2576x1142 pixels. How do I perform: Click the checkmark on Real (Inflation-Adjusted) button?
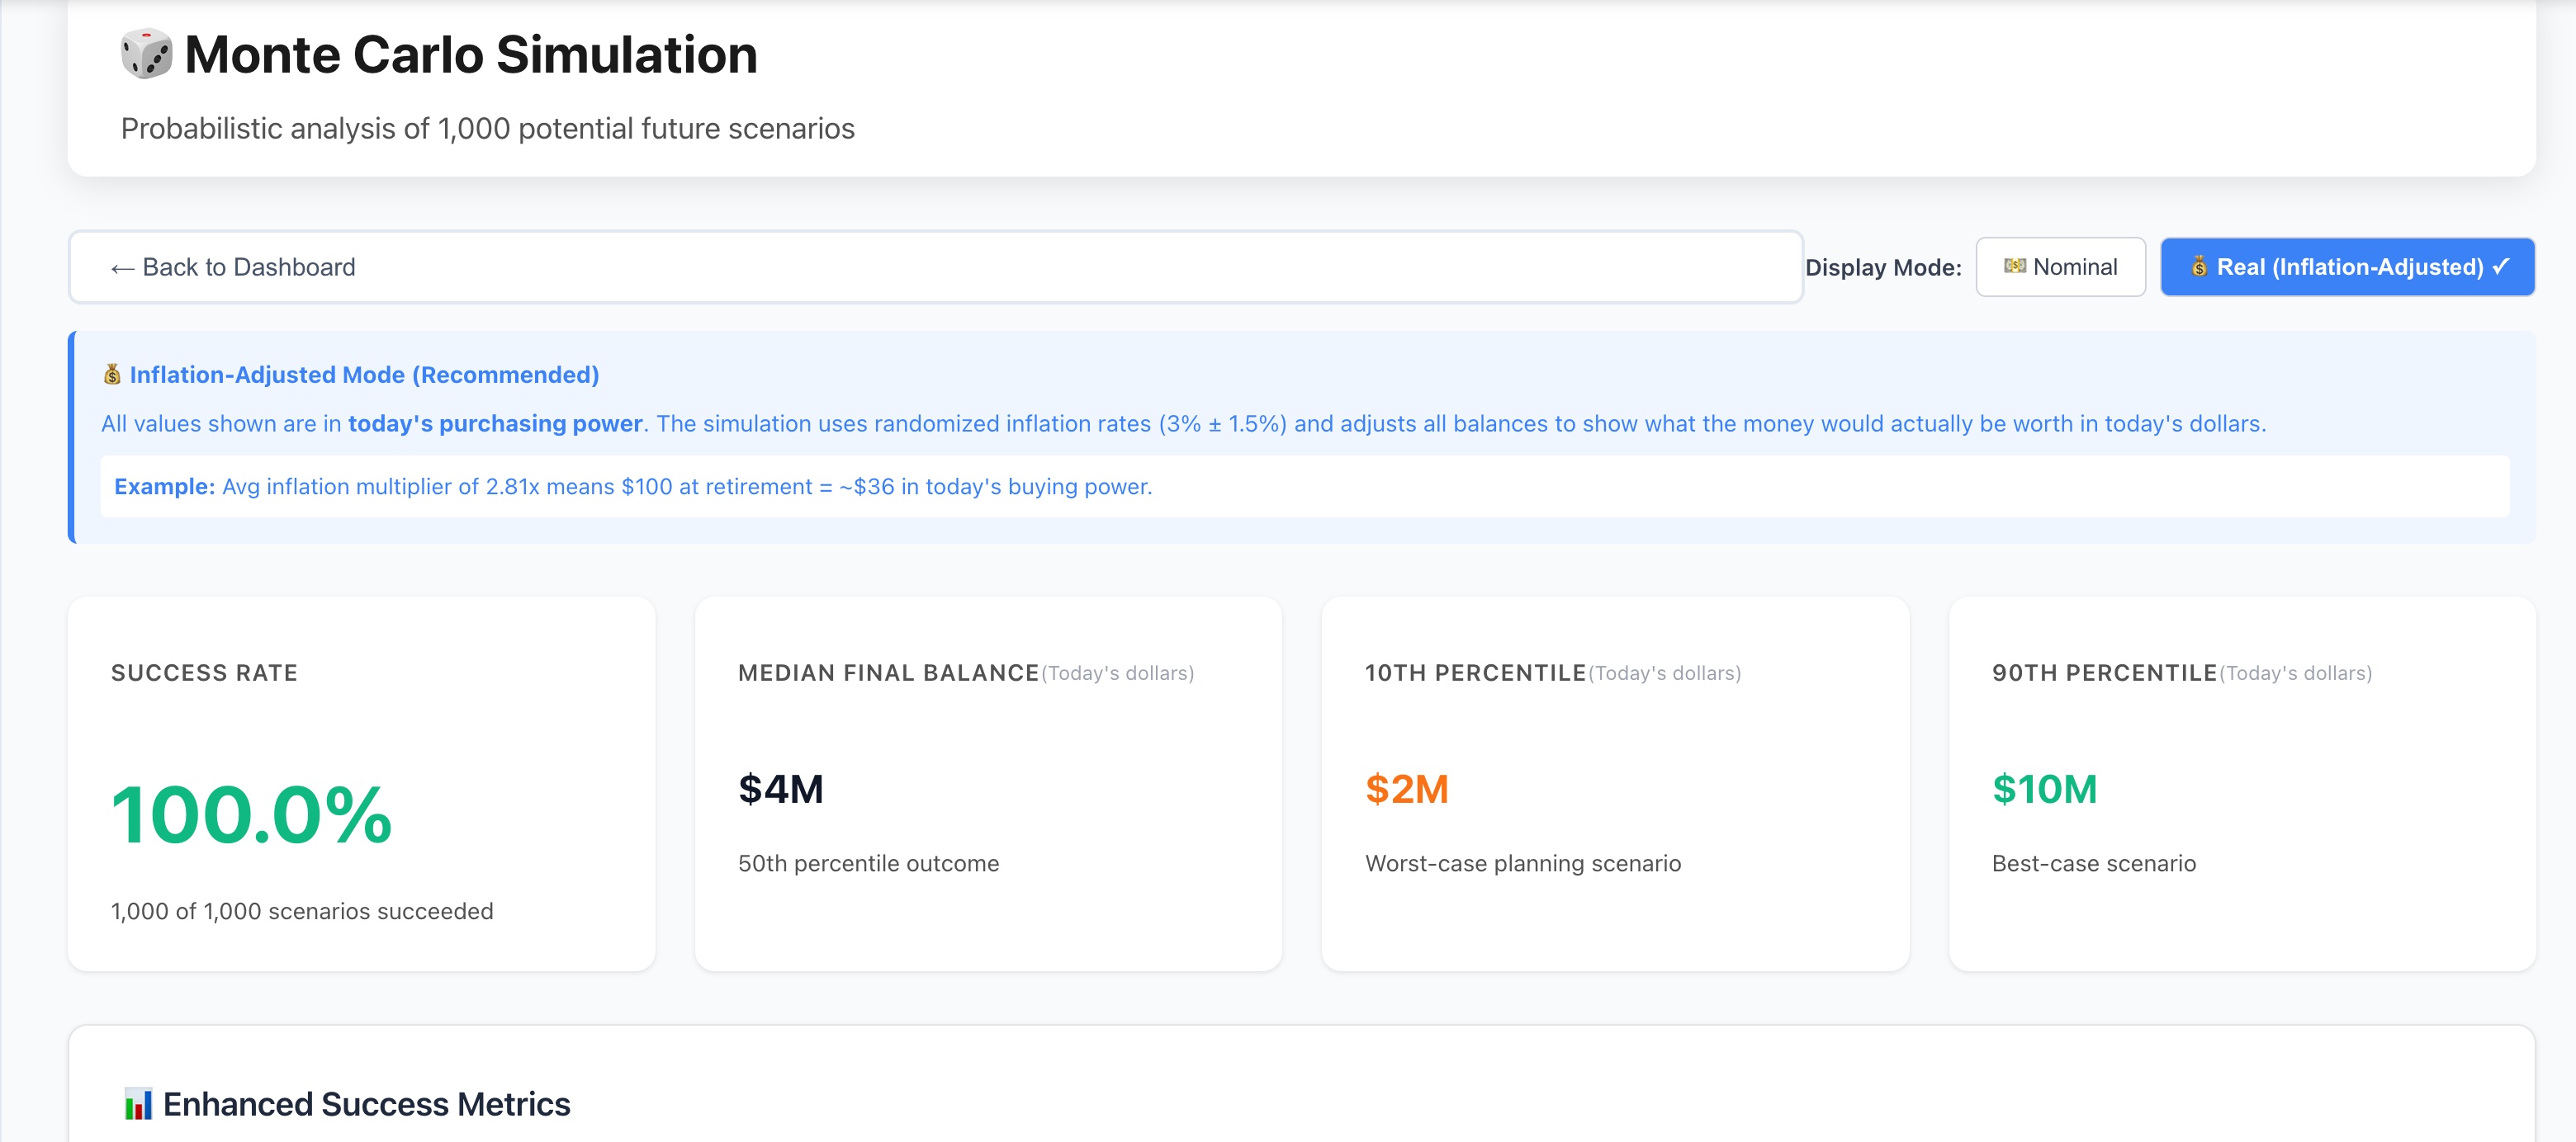pos(2501,267)
